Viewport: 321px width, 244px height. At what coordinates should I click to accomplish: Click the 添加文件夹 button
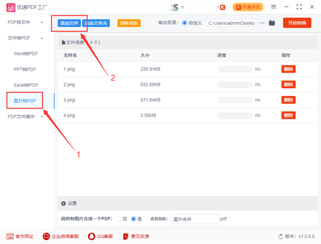click(96, 23)
